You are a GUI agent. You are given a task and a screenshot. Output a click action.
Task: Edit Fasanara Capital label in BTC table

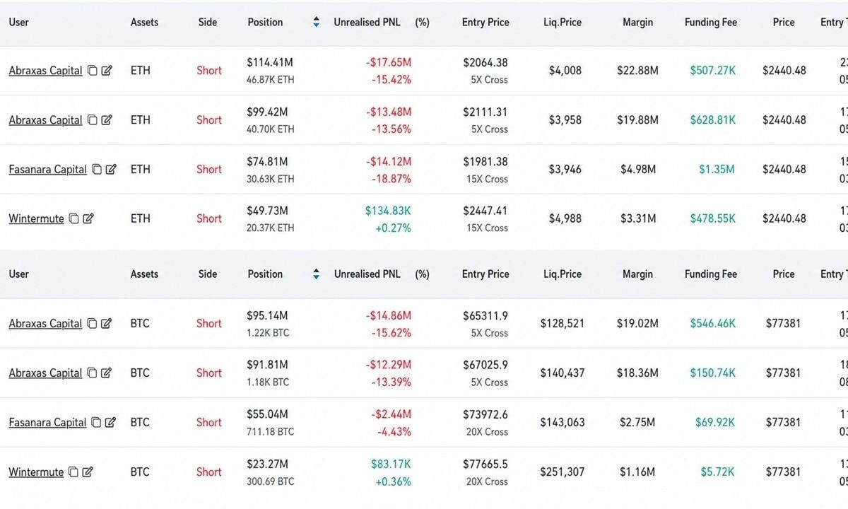pyautogui.click(x=111, y=423)
